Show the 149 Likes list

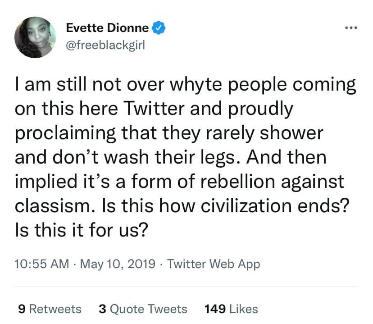coord(231,309)
